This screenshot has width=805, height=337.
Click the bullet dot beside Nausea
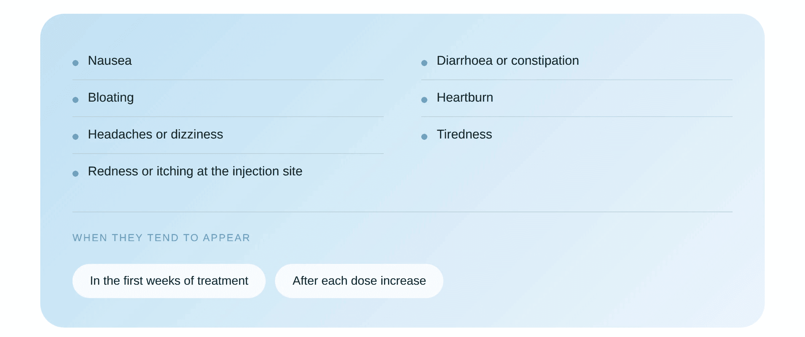point(75,63)
